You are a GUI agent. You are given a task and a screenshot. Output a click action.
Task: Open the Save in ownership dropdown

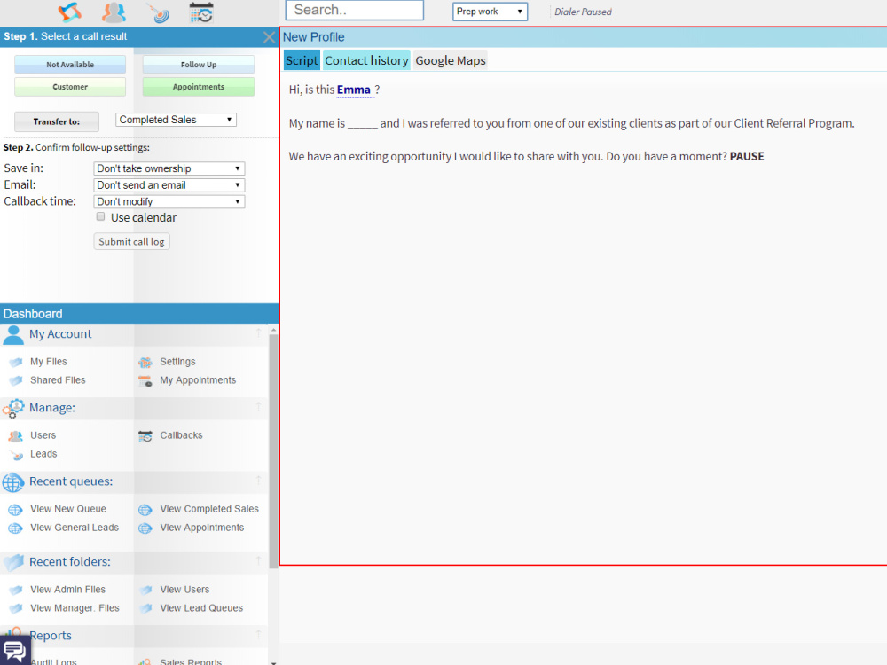pyautogui.click(x=169, y=168)
